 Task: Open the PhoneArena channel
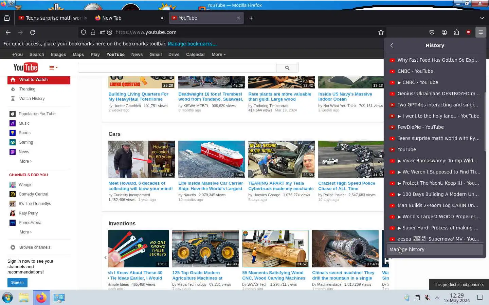click(30, 223)
